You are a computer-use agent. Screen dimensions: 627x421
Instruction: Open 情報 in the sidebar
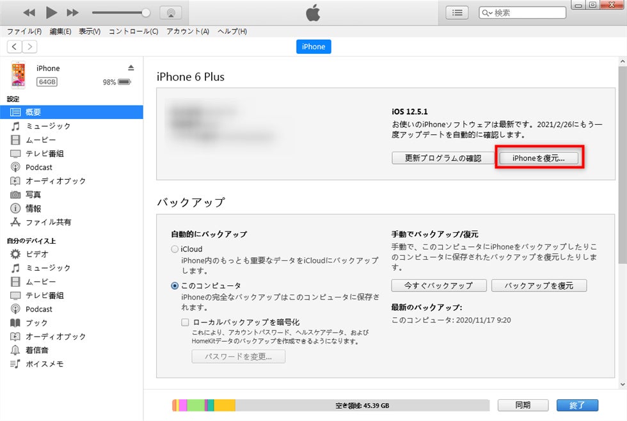pos(72,209)
